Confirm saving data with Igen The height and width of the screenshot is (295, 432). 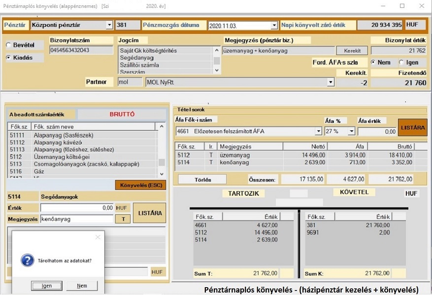(46, 285)
